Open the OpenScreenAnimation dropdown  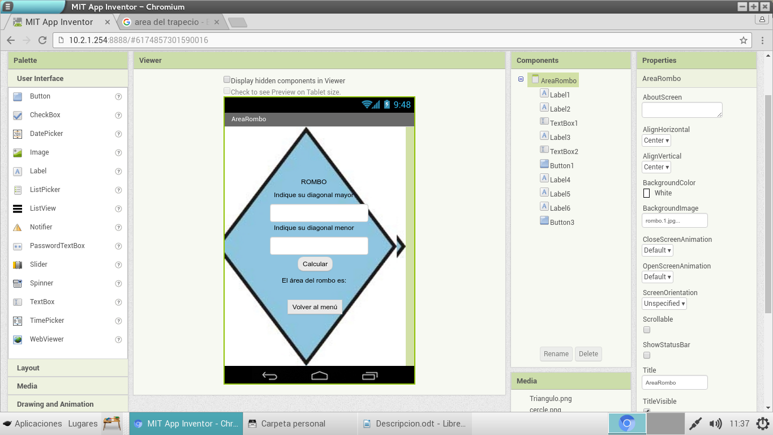click(x=658, y=277)
